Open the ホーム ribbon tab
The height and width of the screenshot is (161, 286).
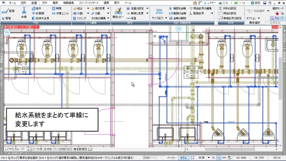12,3
